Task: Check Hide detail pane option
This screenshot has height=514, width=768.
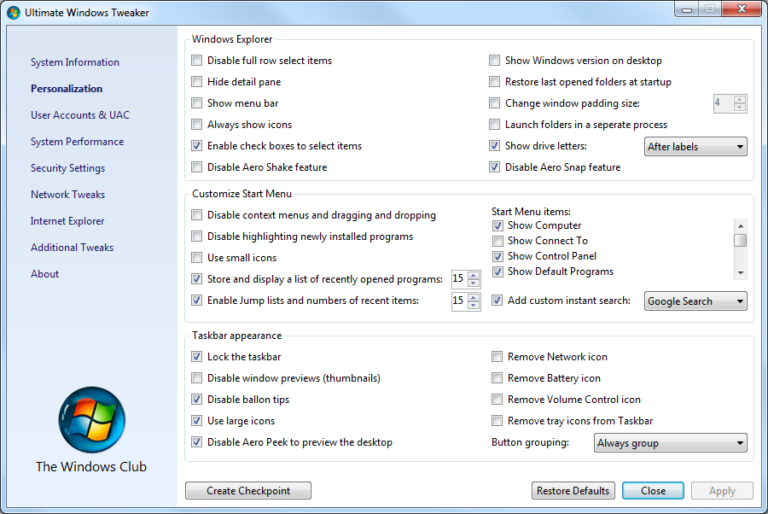Action: pos(196,81)
